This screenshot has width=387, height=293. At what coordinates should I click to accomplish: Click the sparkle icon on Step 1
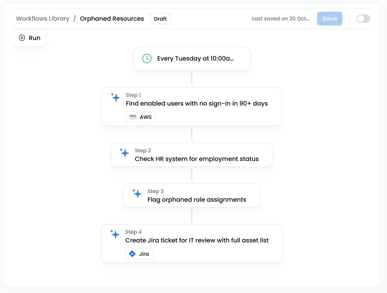[x=115, y=97]
